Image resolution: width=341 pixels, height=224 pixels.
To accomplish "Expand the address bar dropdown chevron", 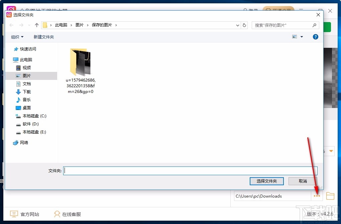I will [x=237, y=25].
